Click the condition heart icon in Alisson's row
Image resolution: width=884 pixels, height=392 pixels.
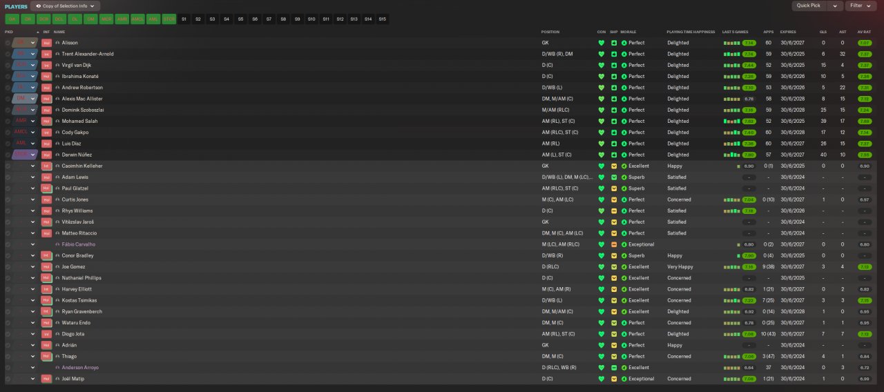601,43
